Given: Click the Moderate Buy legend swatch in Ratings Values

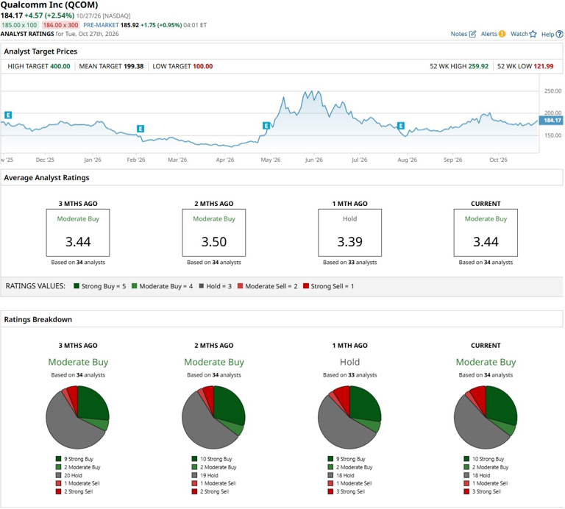Looking at the screenshot, I should point(135,286).
